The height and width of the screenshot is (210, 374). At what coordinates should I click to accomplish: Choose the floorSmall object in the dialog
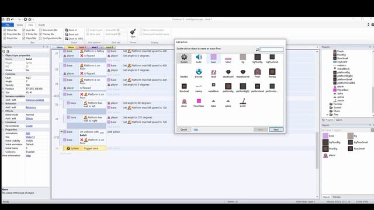pyautogui.click(x=184, y=87)
